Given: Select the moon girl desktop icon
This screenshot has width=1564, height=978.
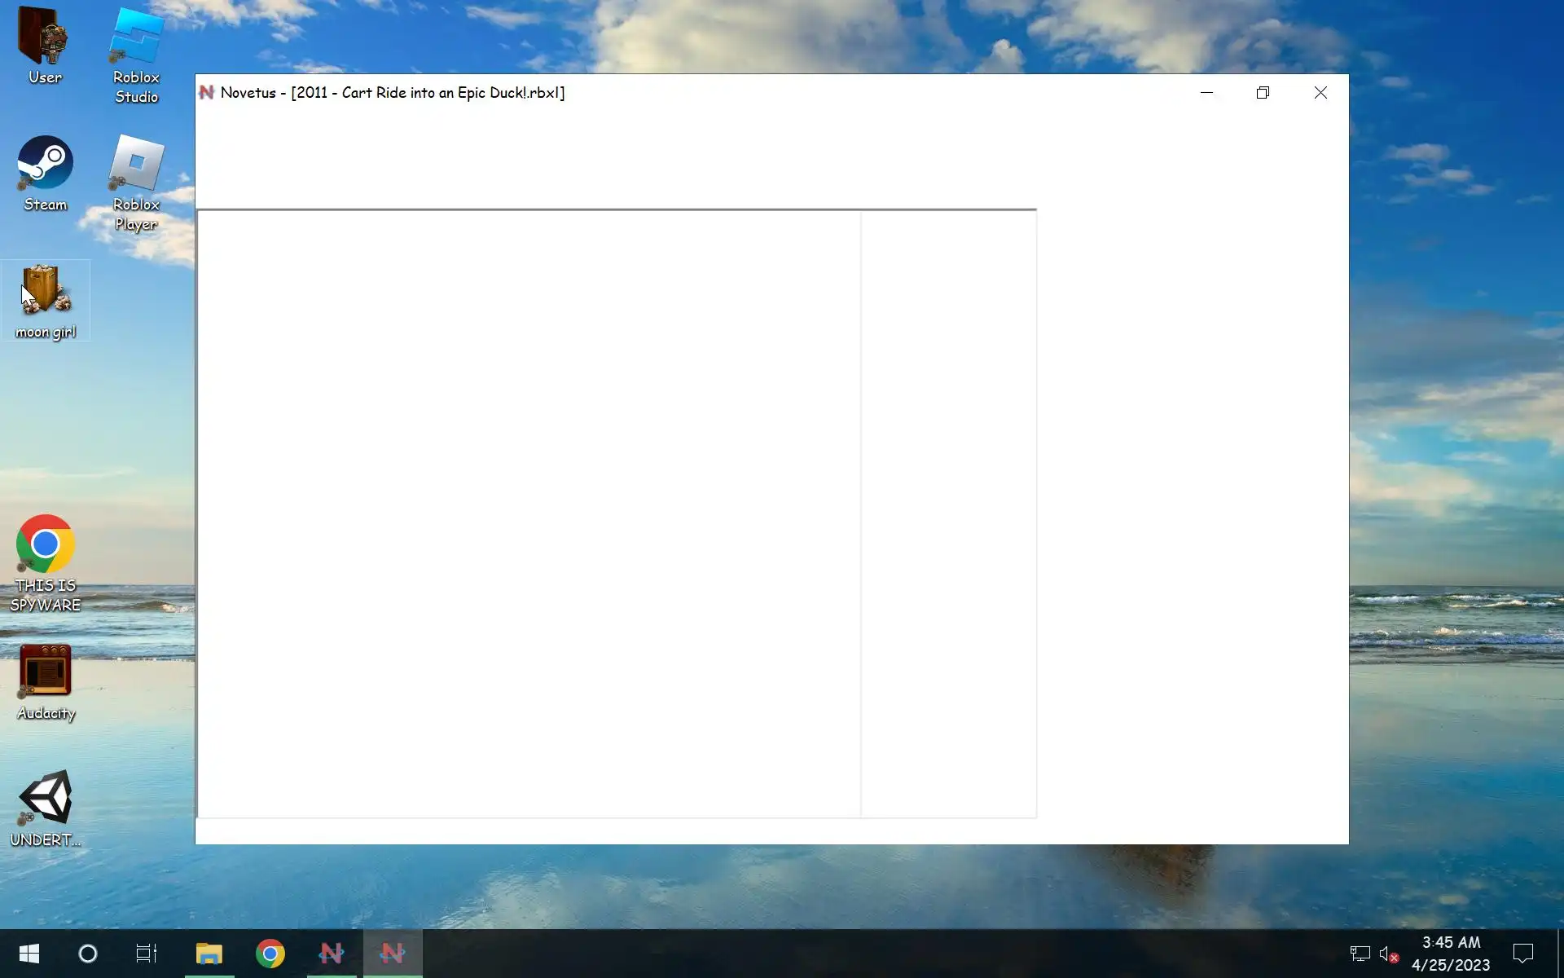Looking at the screenshot, I should (45, 300).
